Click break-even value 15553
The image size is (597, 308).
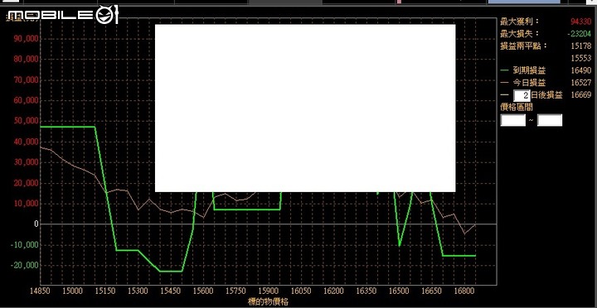pos(581,58)
